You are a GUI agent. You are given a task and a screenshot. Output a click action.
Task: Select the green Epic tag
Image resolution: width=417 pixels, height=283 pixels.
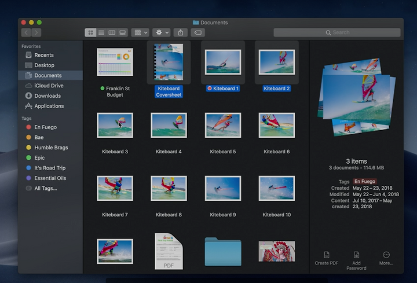(x=50, y=157)
